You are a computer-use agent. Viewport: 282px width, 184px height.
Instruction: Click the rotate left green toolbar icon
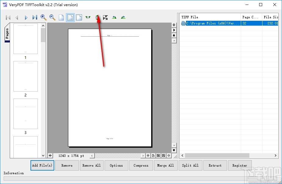point(114,17)
